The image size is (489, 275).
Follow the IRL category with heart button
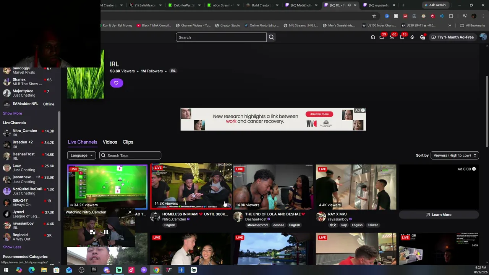116,83
